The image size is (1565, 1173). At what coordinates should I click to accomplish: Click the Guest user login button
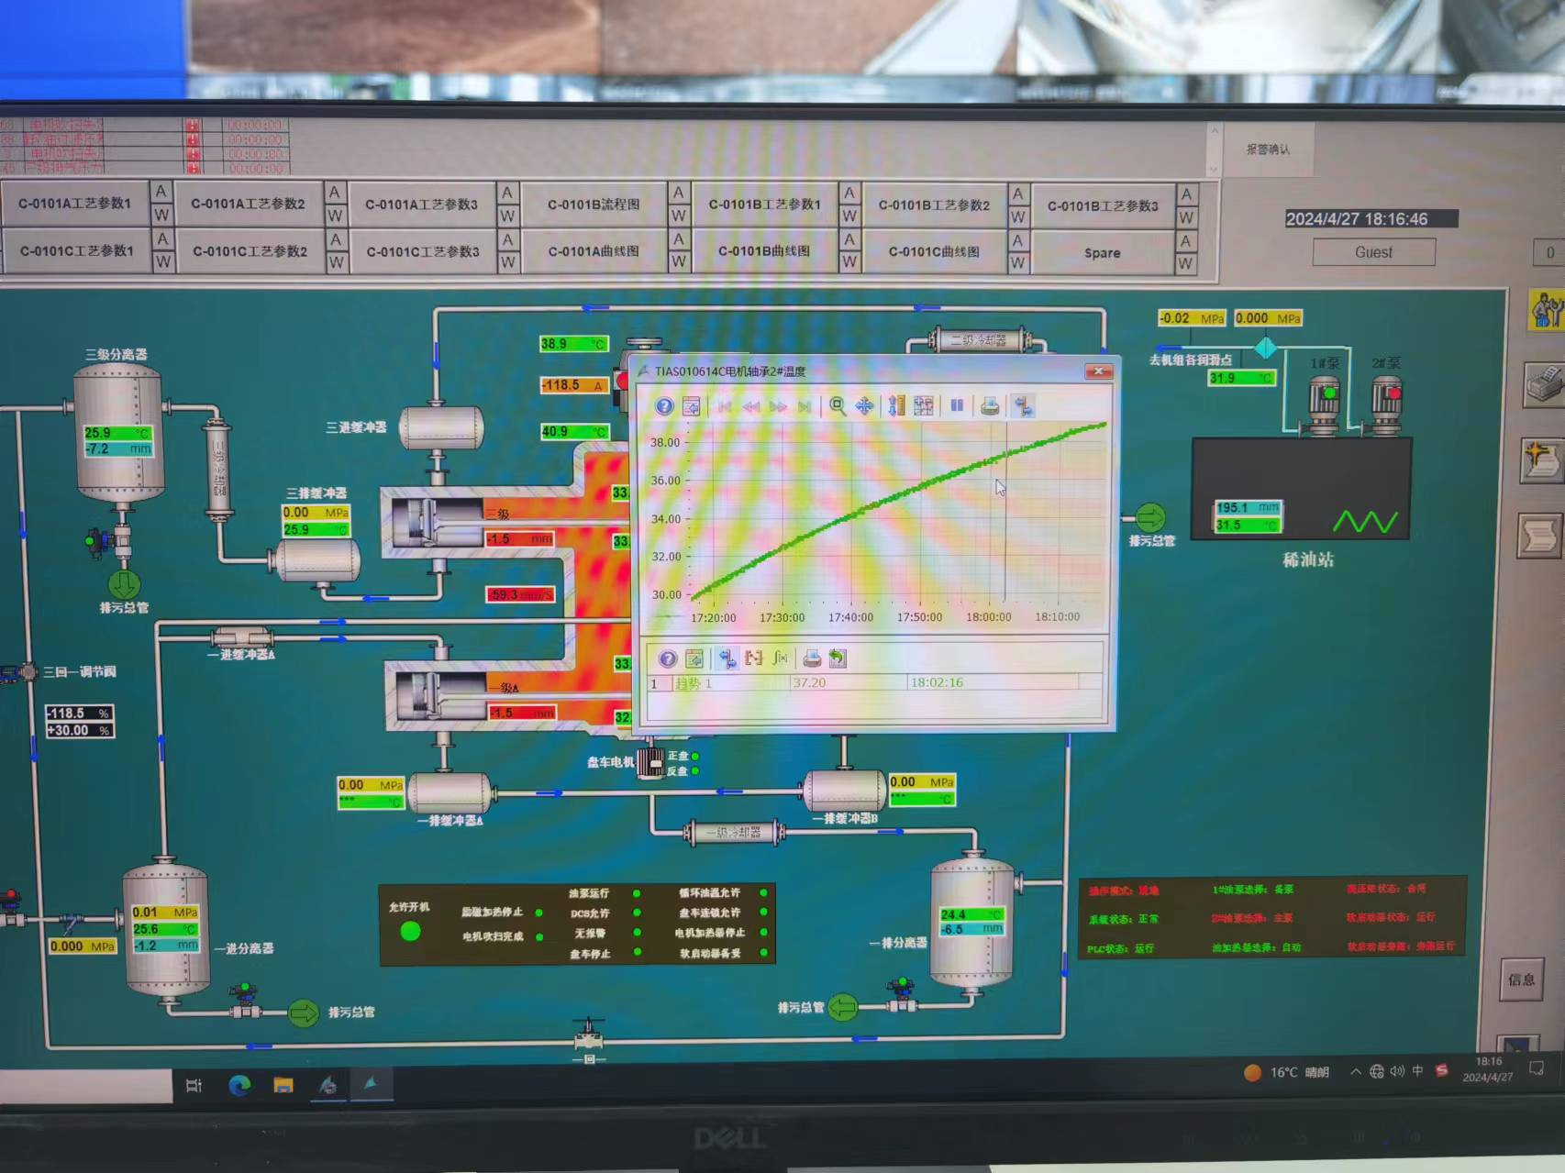(1373, 252)
